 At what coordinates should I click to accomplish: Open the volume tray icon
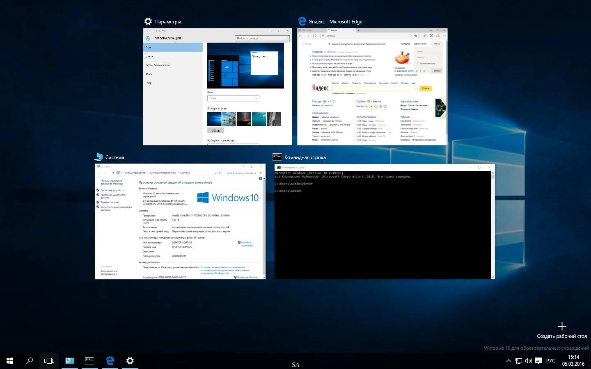(528, 361)
